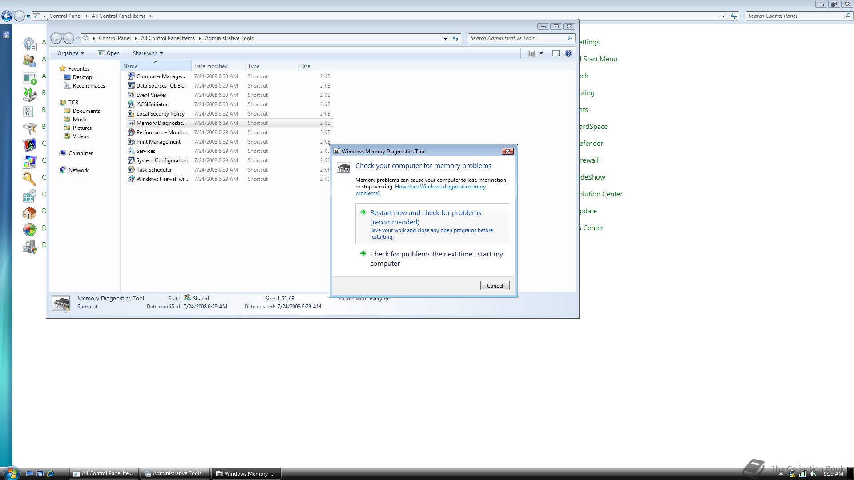Screen dimensions: 854x480
Task: Click the fingerprint biometric icon in Control Panel
Action: click(29, 111)
